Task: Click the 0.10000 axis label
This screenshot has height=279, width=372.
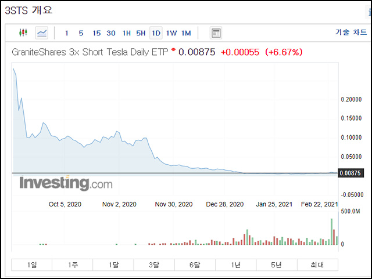Action: 351,137
